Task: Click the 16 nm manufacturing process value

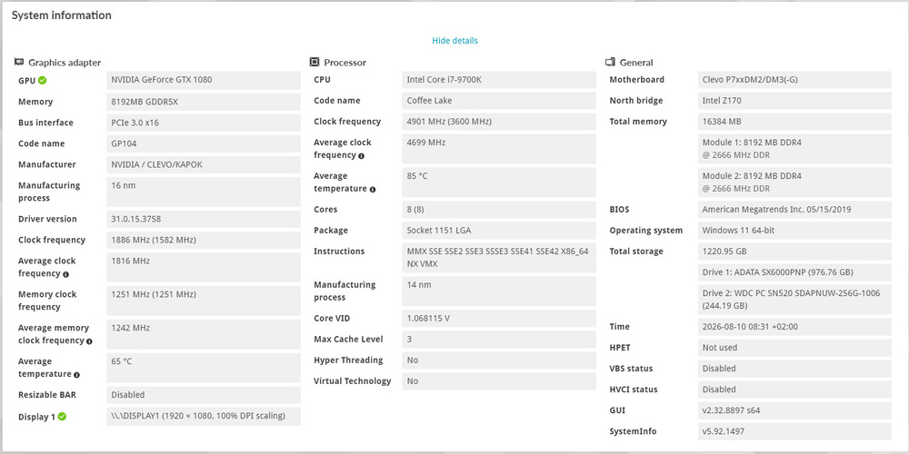Action: [204, 192]
